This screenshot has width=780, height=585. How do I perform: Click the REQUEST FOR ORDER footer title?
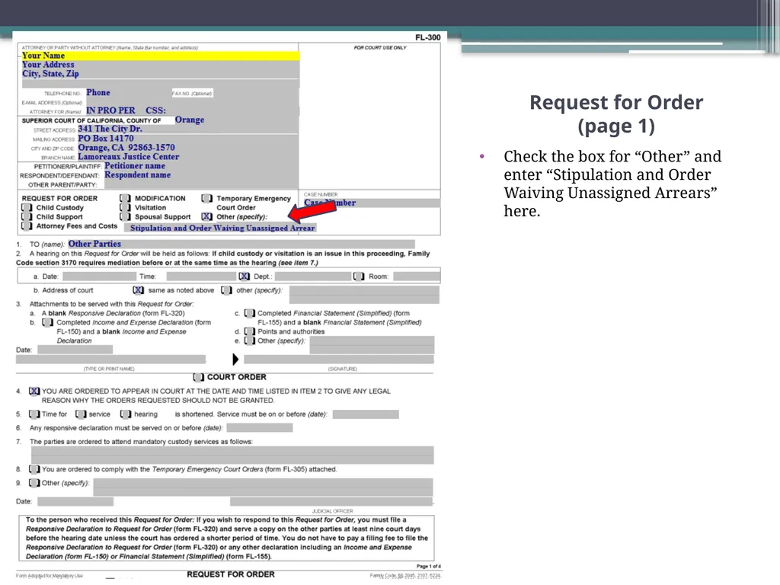pyautogui.click(x=231, y=574)
